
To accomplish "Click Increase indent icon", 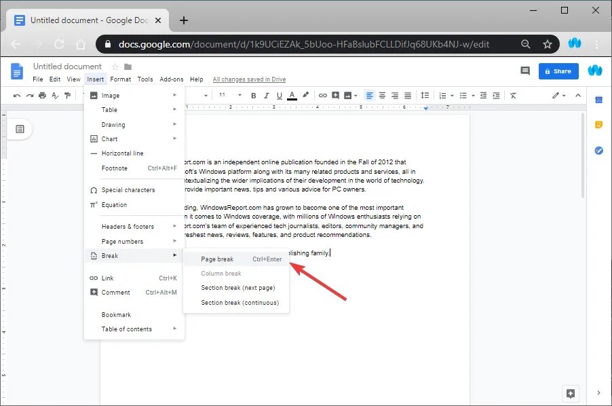I will click(x=496, y=95).
